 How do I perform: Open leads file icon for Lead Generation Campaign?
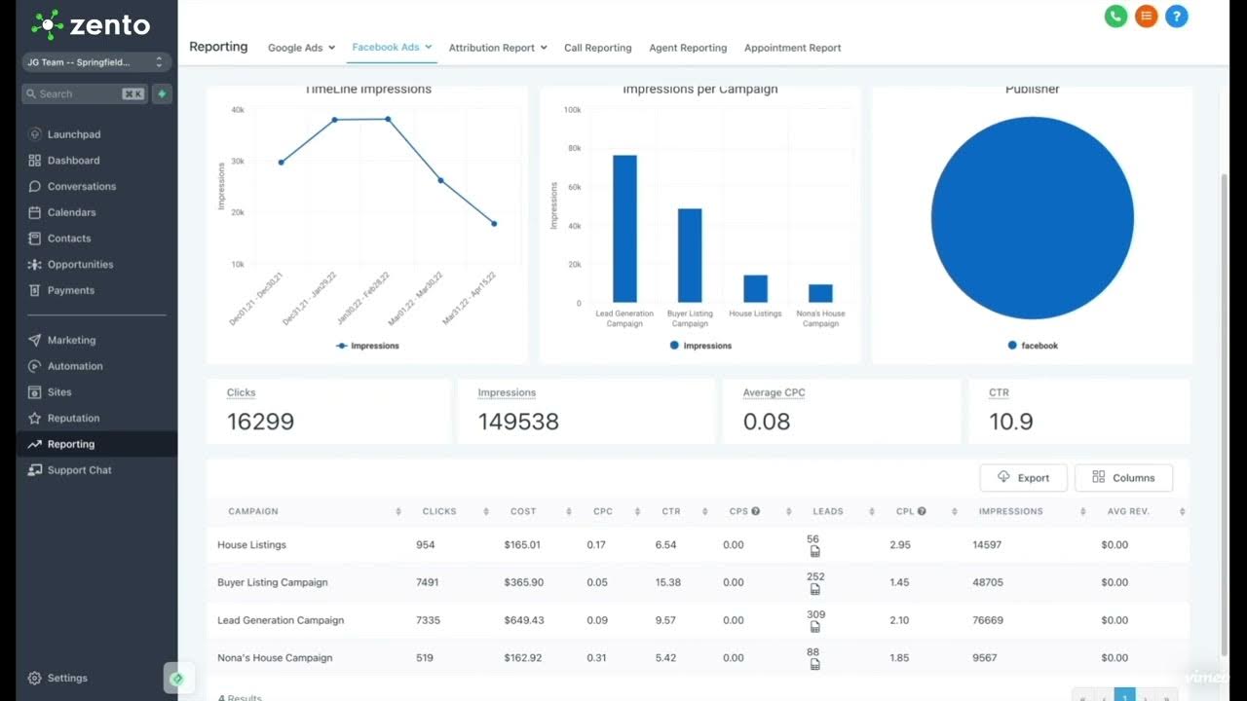coord(814,627)
